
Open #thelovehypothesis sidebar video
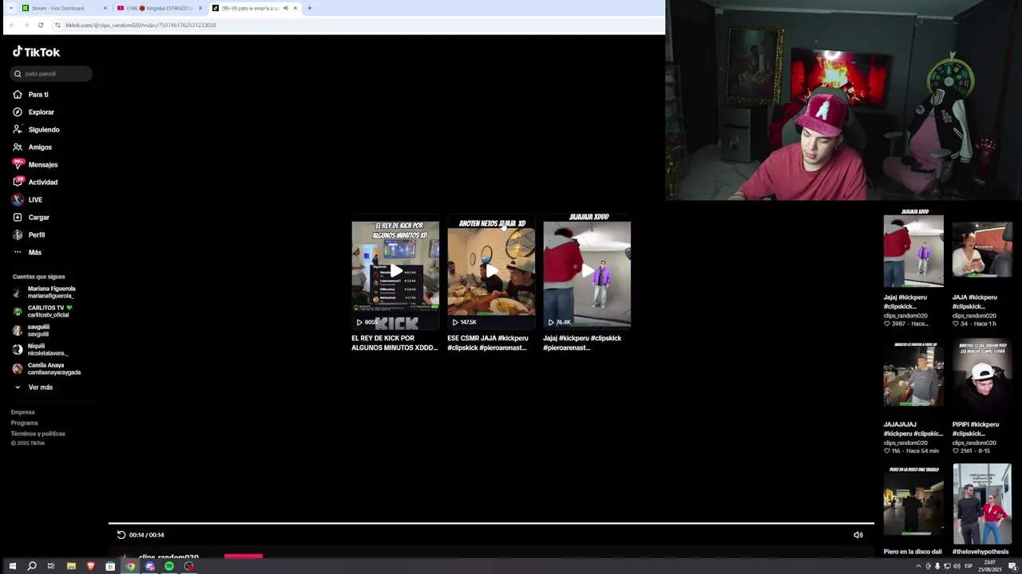click(x=982, y=504)
